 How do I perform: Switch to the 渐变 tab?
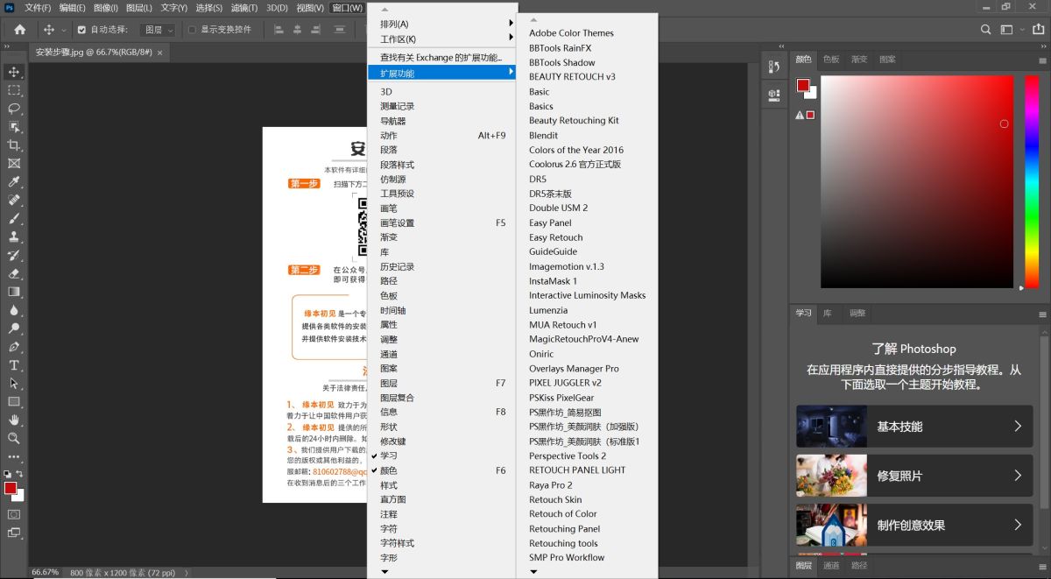coord(859,60)
